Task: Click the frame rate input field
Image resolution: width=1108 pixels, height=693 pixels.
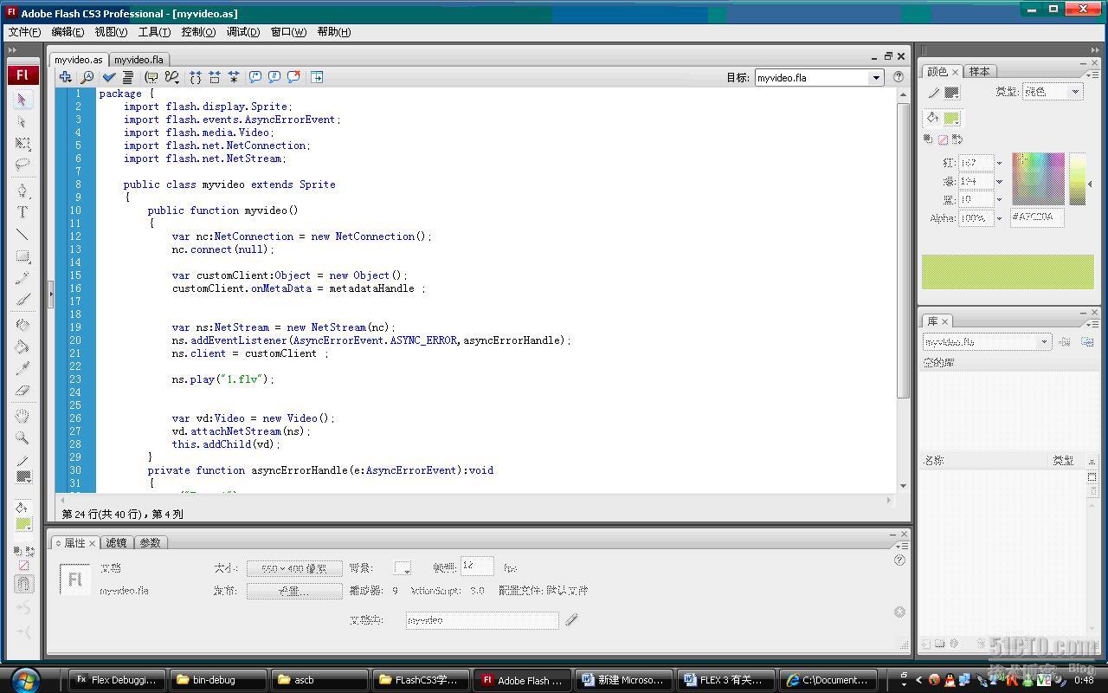Action: click(x=477, y=567)
